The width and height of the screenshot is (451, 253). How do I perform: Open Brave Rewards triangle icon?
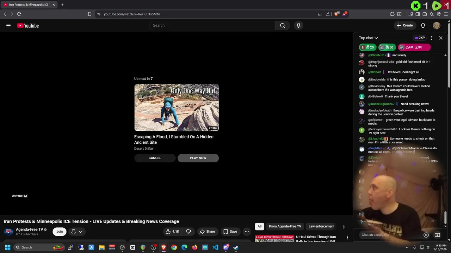(x=345, y=14)
